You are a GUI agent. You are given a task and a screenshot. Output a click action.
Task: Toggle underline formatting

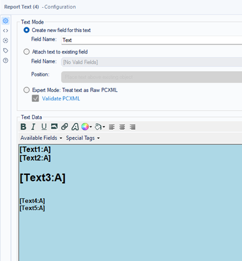coord(44,127)
